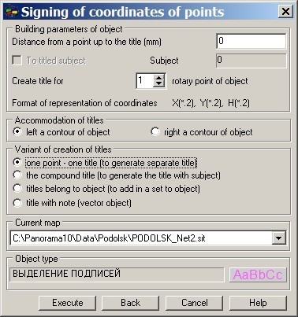Click the application icon in title bar
The width and height of the screenshot is (298, 317).
[x=11, y=12]
